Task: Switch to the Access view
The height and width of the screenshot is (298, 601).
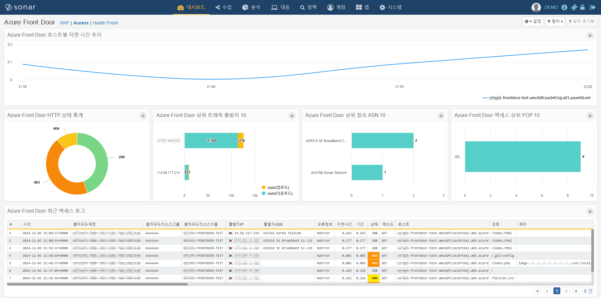Action: pyautogui.click(x=81, y=23)
